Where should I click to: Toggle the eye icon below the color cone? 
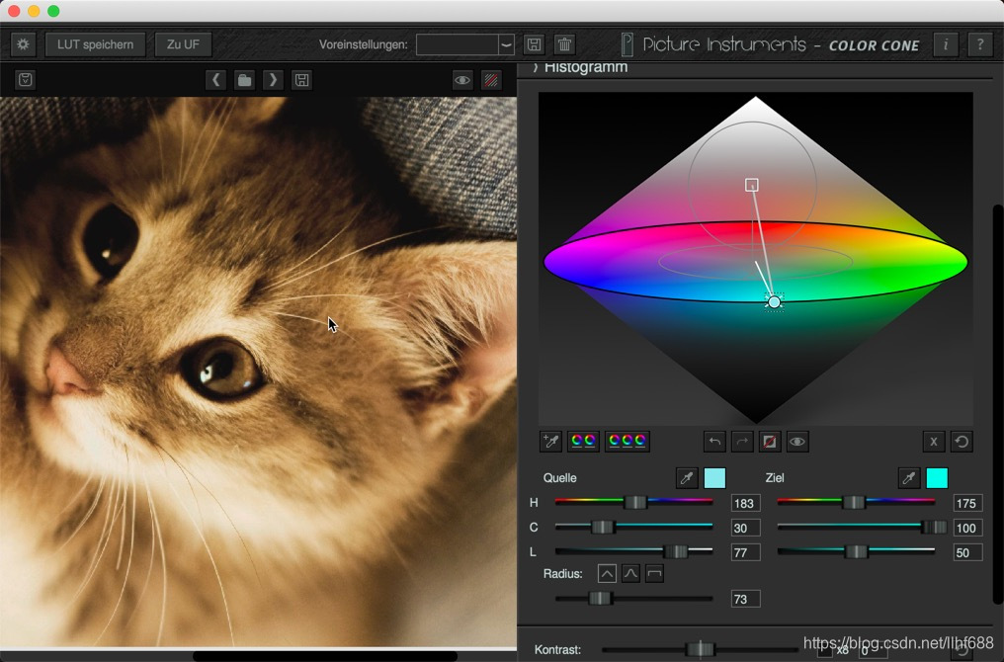point(797,441)
